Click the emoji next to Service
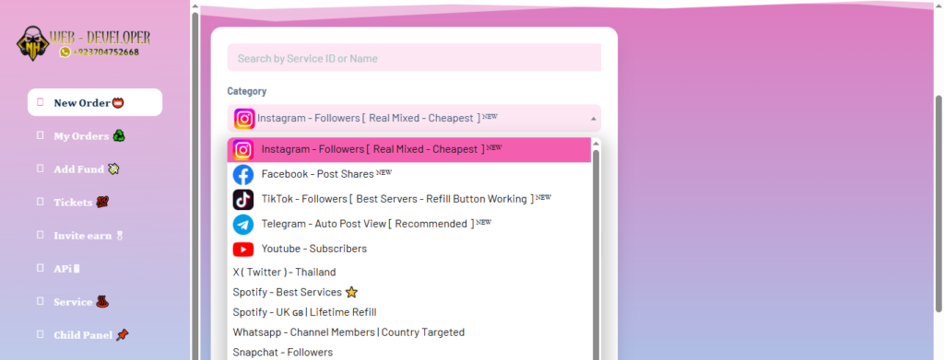This screenshot has width=944, height=360. coord(102,302)
